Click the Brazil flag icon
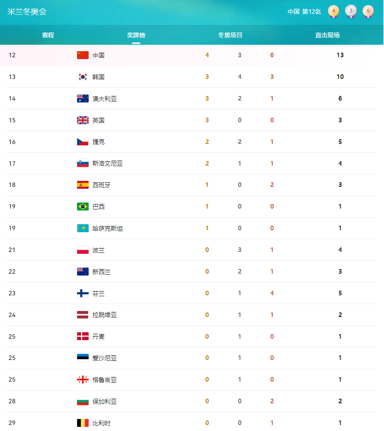Viewport: 384px width, 431px height. tap(83, 207)
